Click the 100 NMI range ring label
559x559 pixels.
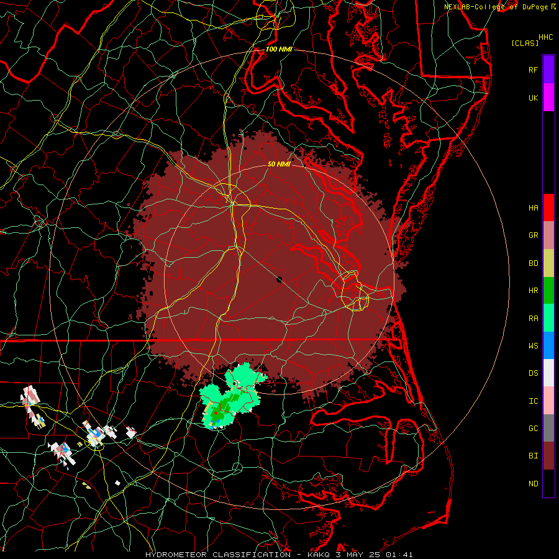(279, 49)
